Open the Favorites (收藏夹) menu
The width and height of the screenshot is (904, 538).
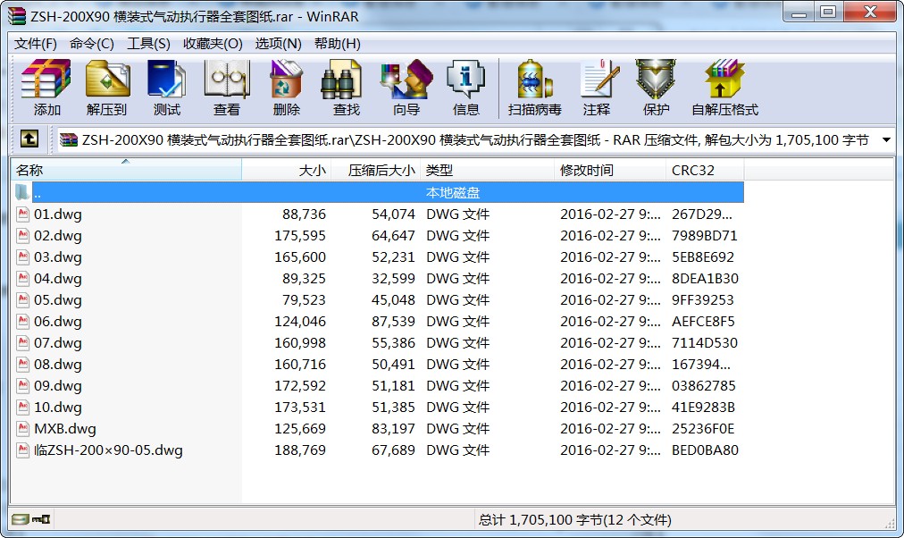coord(213,44)
